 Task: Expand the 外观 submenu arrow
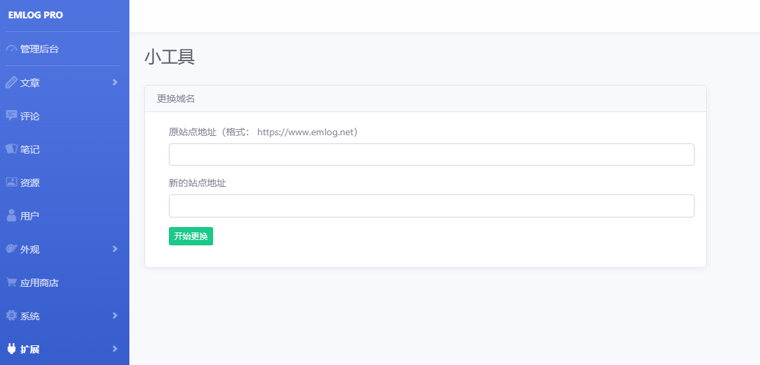pyautogui.click(x=114, y=249)
